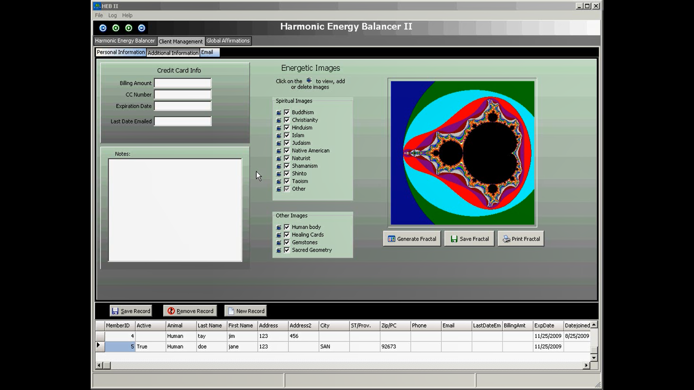Go to first record navigation icon
Viewport: 694px width, 390px height.
coord(103,28)
